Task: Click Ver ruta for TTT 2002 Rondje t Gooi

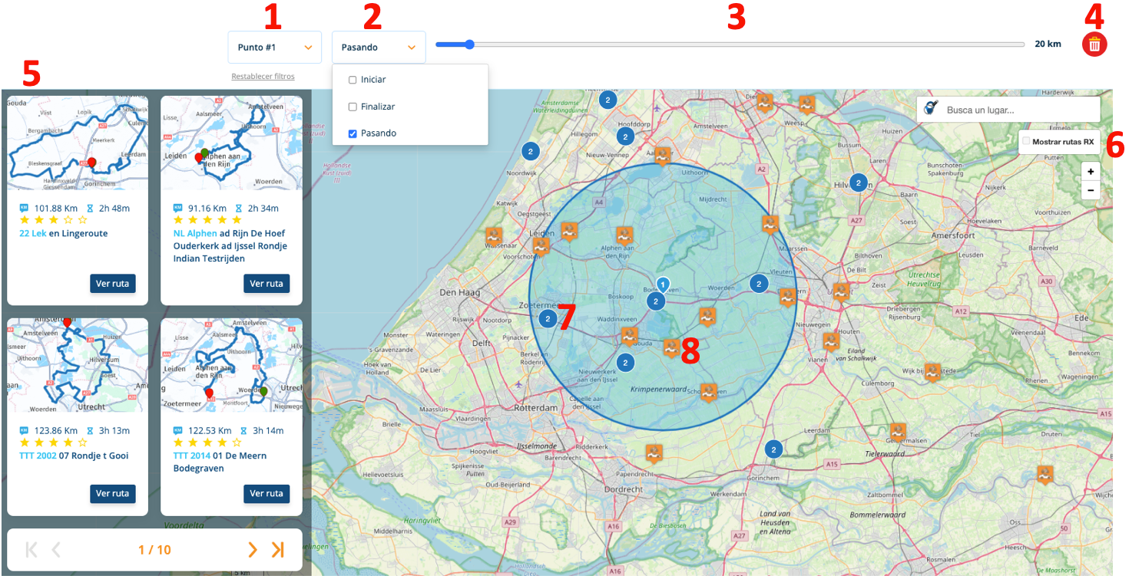Action: (x=113, y=493)
